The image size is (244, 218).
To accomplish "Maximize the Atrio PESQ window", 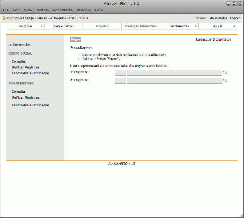I will pyautogui.click(x=234, y=3).
